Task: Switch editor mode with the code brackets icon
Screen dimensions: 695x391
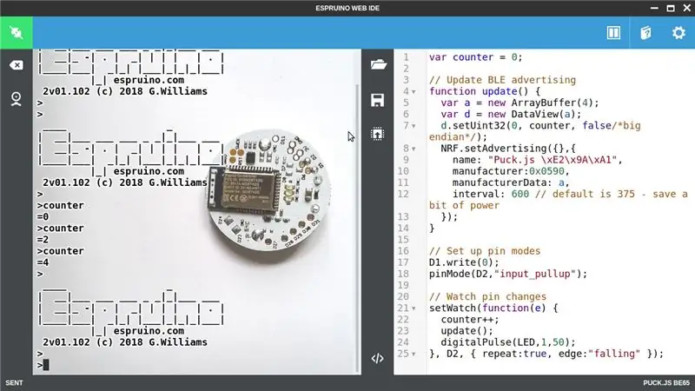Action: click(378, 358)
